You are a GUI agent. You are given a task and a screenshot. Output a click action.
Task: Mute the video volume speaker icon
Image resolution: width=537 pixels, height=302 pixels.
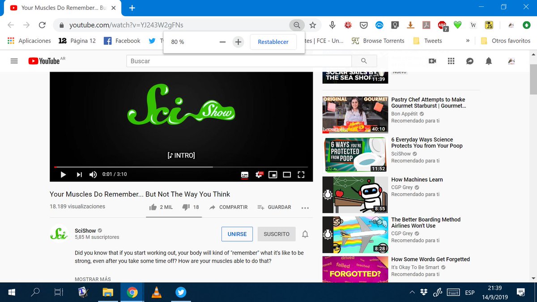[93, 174]
